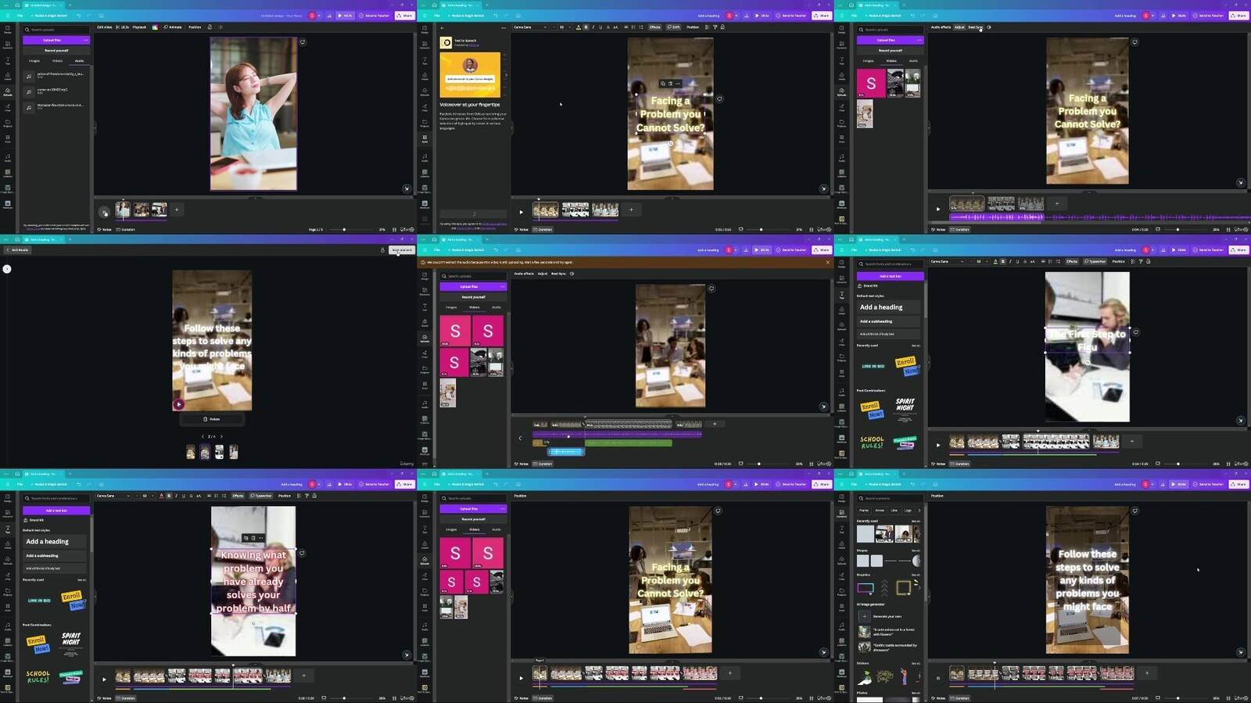Open Canva Sans font dropdown in Text to speech window
This screenshot has height=703, width=1251.
click(529, 27)
